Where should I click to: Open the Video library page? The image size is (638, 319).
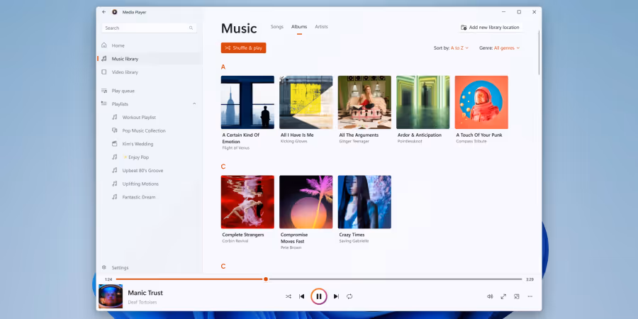[x=150, y=72]
